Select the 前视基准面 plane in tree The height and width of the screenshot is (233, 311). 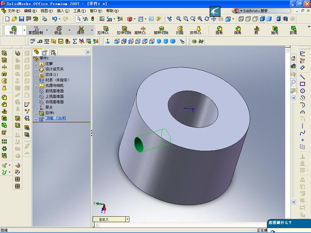(55, 91)
